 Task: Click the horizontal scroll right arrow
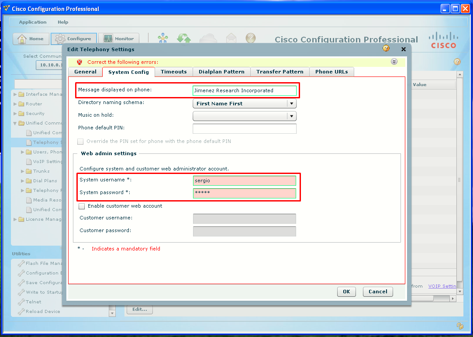point(452,299)
